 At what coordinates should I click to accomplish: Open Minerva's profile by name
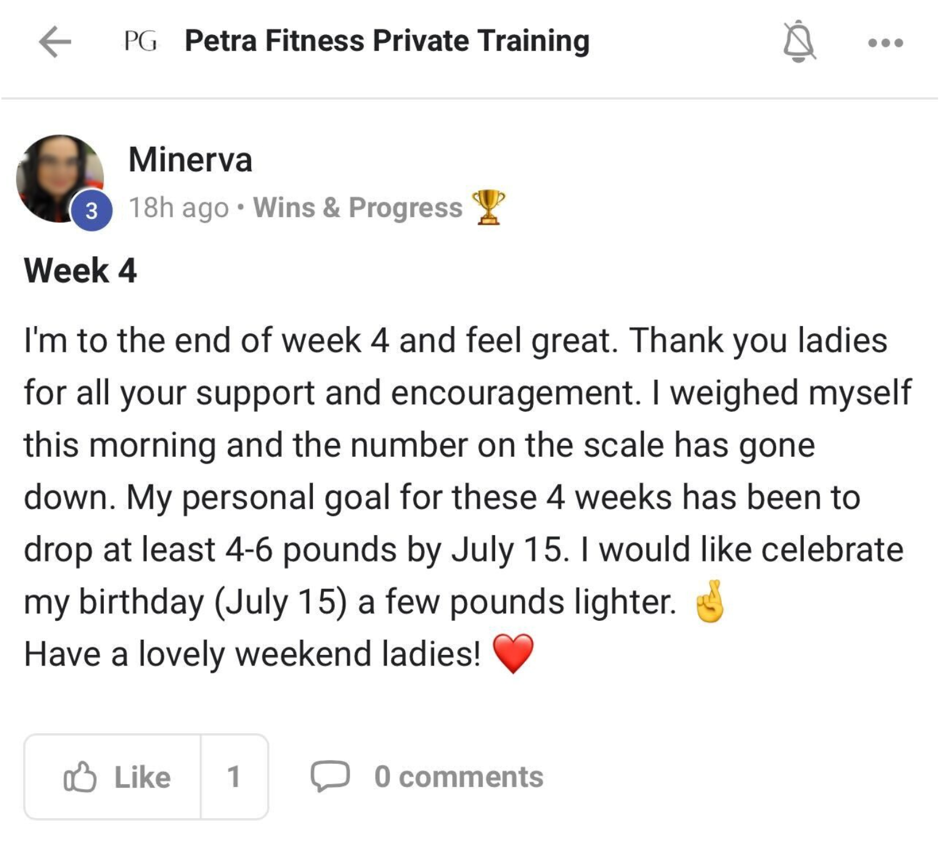pyautogui.click(x=190, y=160)
